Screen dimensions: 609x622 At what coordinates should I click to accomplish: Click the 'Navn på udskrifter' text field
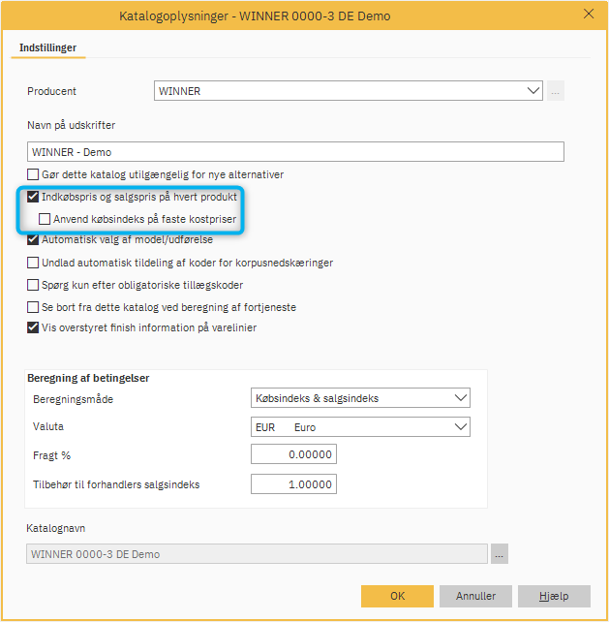pos(295,152)
